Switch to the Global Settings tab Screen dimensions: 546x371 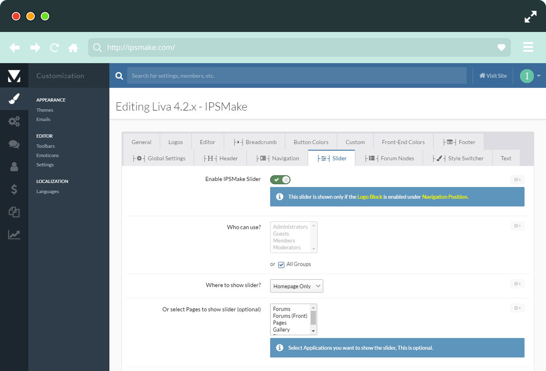click(159, 158)
